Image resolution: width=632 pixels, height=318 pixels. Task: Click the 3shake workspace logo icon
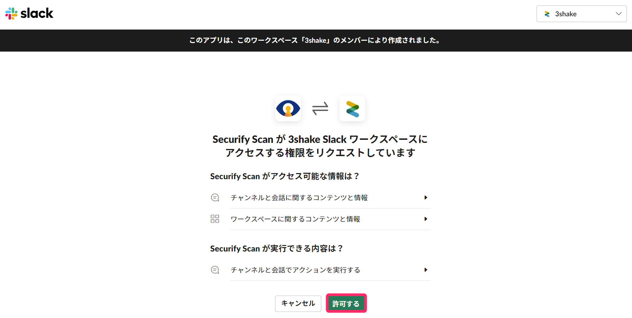[352, 109]
